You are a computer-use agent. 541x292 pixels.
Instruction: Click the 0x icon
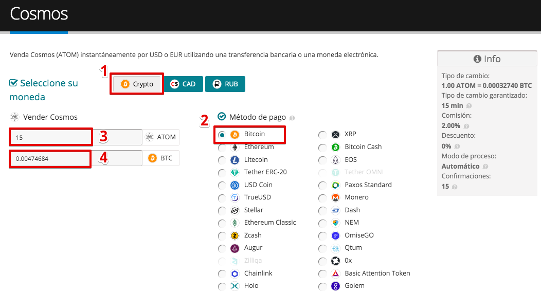[335, 261]
